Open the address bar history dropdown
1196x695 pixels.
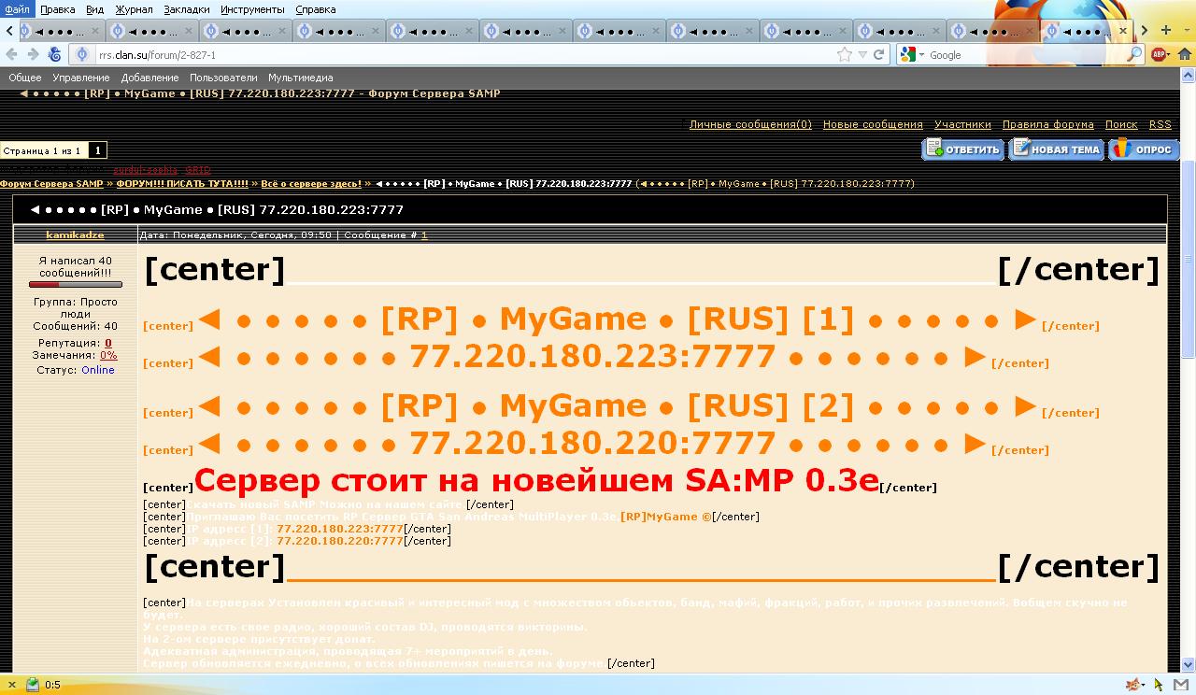pos(862,55)
